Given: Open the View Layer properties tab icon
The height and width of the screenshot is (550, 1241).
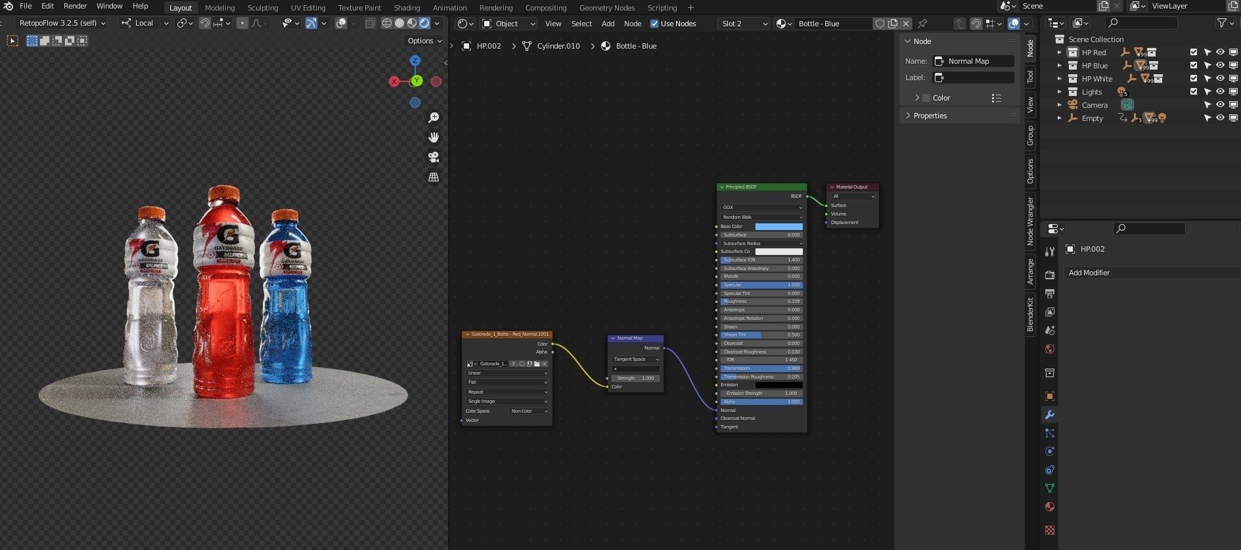Looking at the screenshot, I should click(x=1050, y=311).
